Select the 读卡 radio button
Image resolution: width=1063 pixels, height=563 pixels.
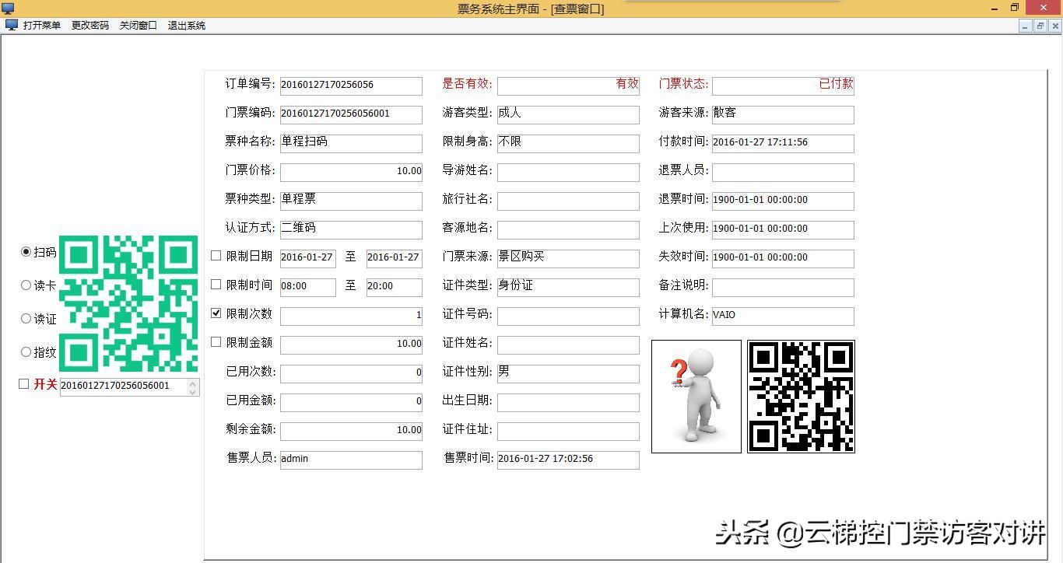[26, 285]
